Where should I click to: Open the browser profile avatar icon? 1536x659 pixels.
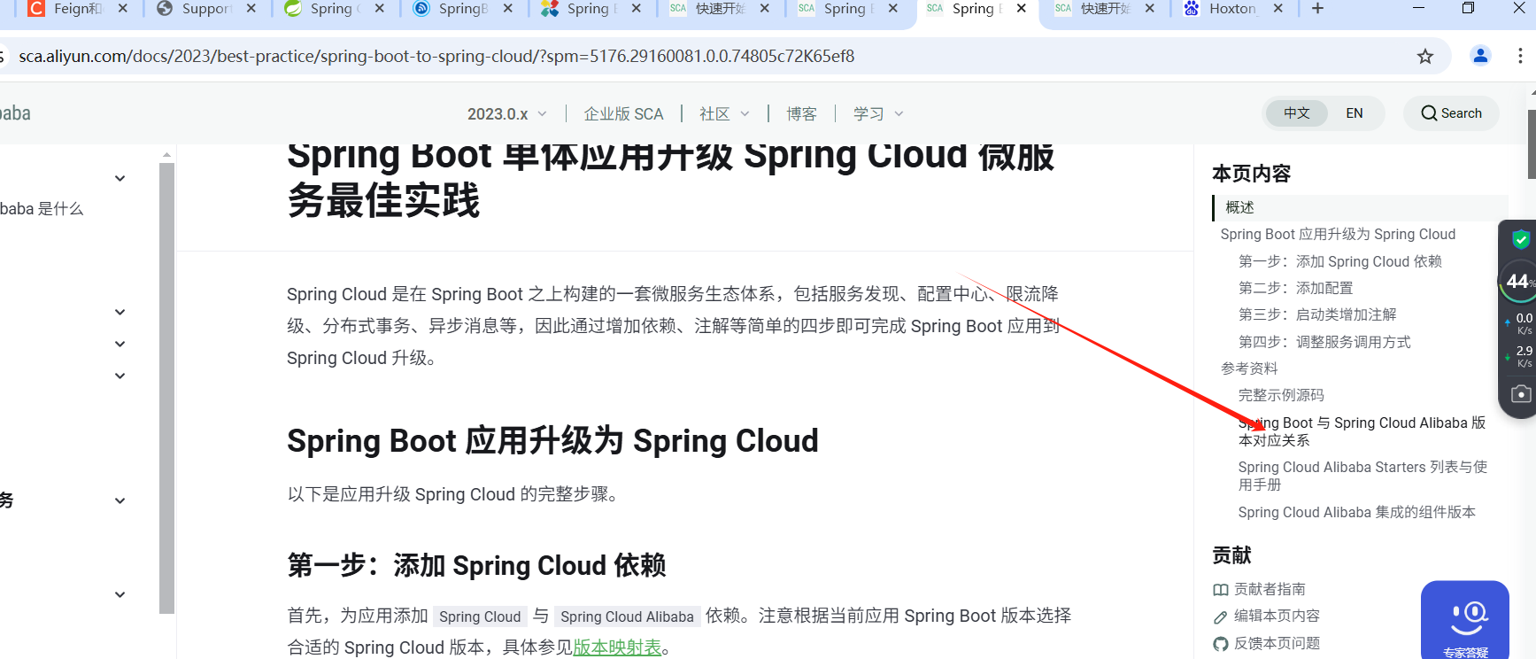pyautogui.click(x=1480, y=56)
